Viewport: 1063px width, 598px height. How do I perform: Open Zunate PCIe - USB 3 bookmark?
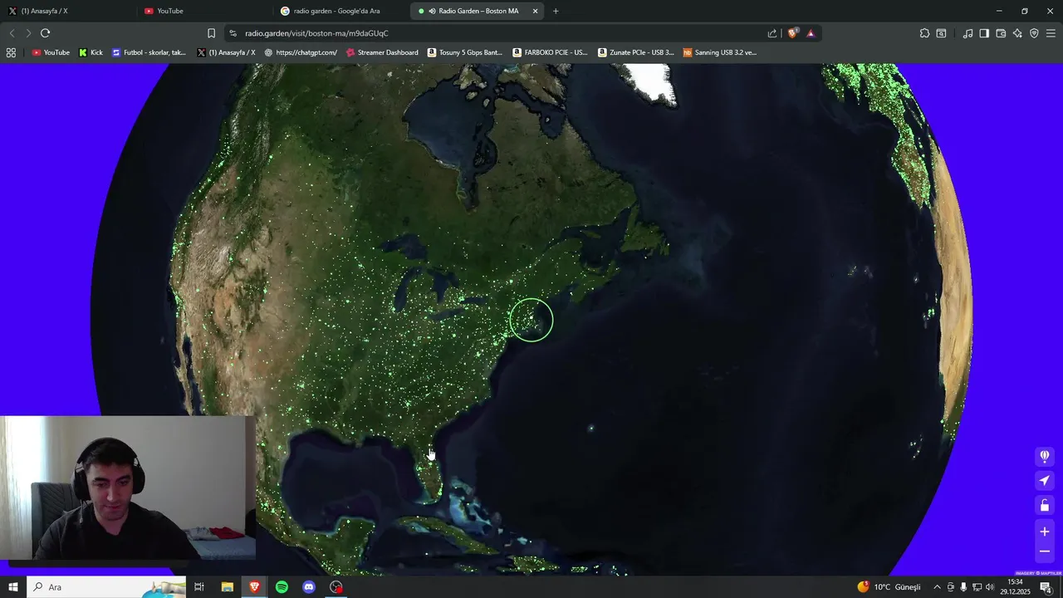click(636, 52)
